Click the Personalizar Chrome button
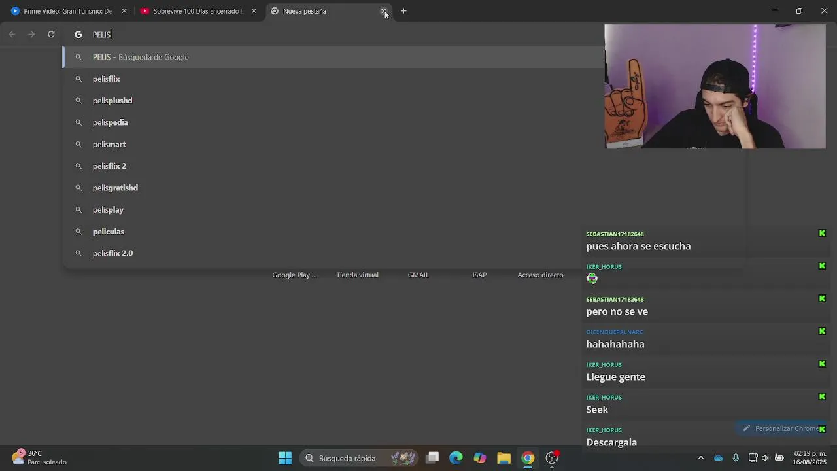 782,428
